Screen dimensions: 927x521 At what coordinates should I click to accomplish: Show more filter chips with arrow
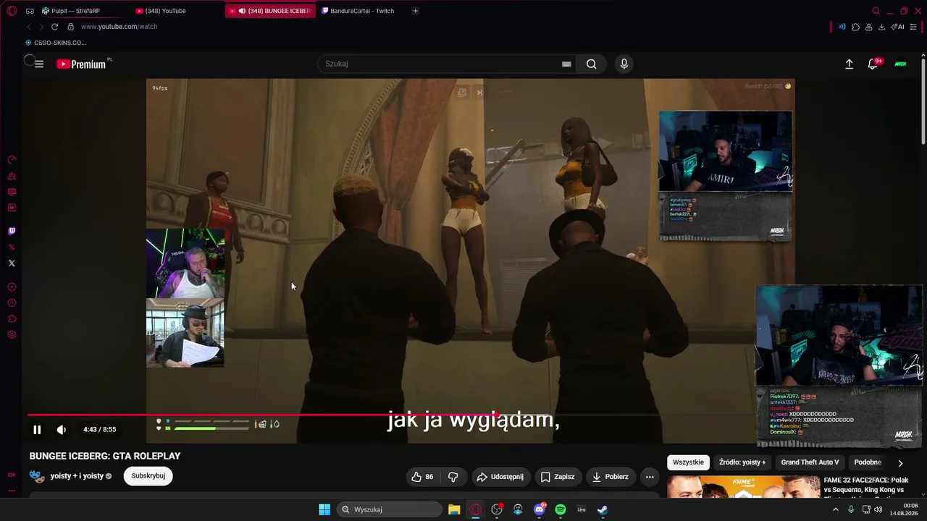click(900, 463)
